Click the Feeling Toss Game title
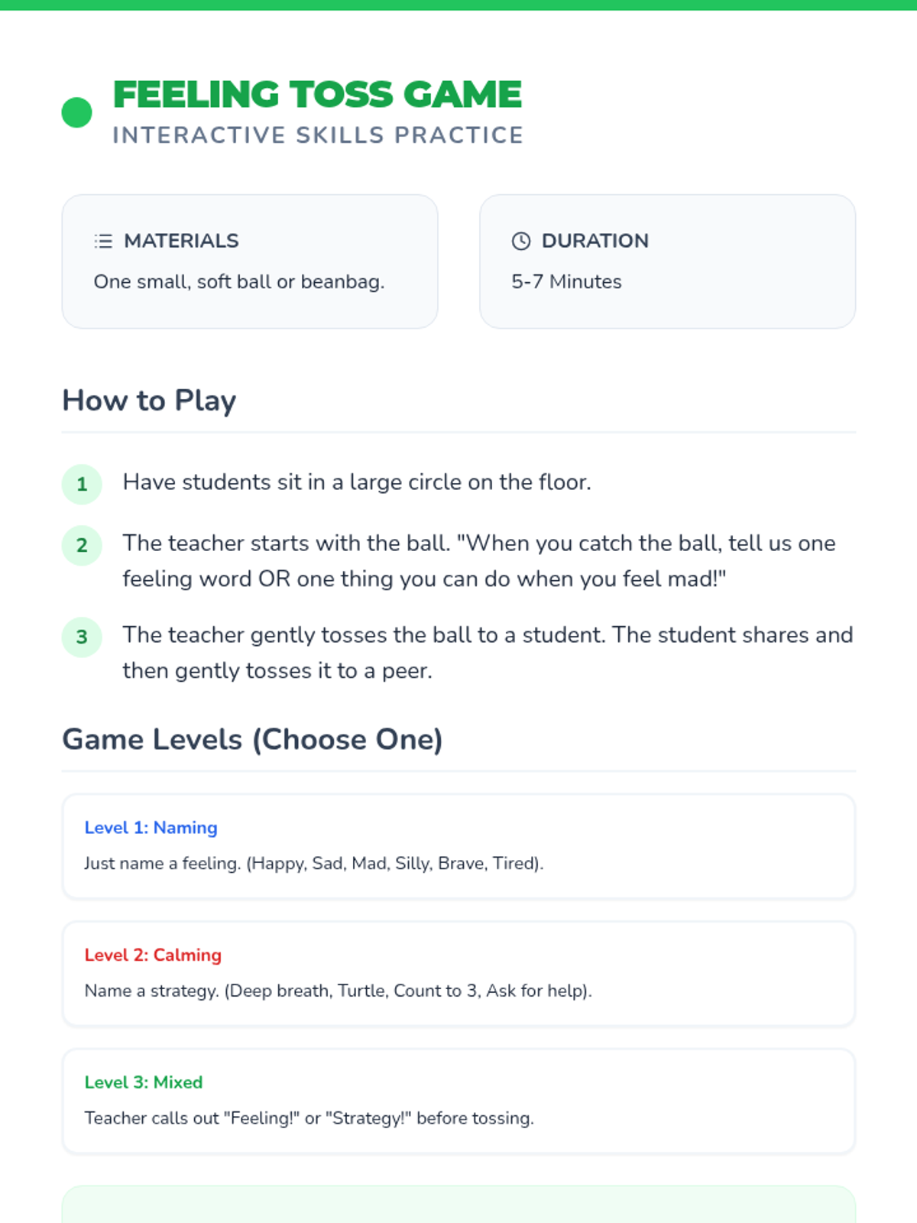 [x=317, y=95]
